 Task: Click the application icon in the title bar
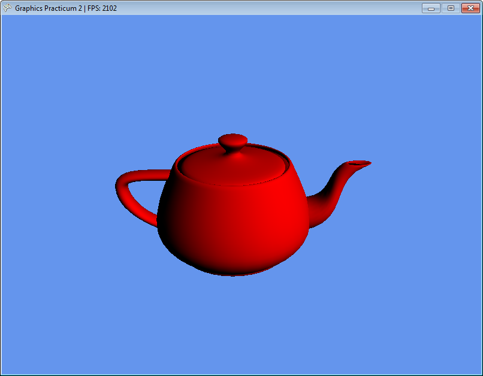[x=7, y=8]
